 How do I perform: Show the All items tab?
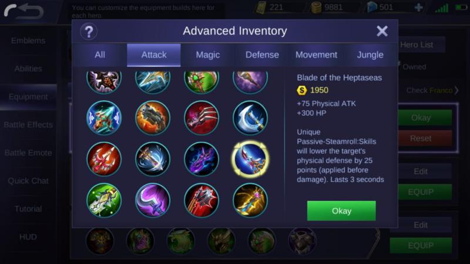[100, 55]
